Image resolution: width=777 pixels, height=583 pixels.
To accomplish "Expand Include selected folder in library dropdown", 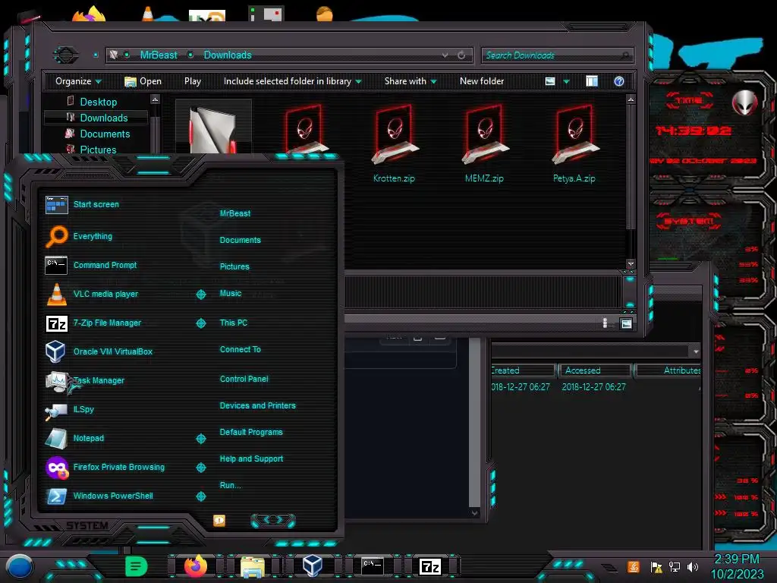I will point(292,81).
